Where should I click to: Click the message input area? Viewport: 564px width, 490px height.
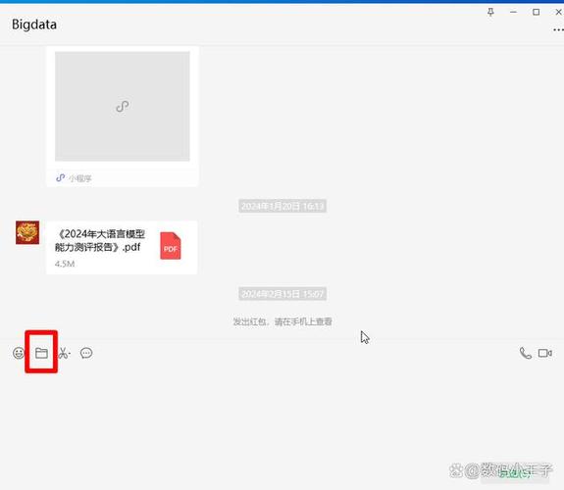point(282,414)
